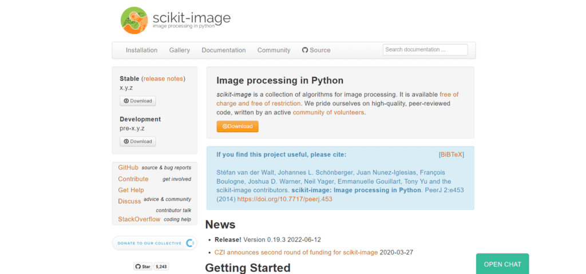Click the 'Image processing in Python' heading

tap(280, 80)
